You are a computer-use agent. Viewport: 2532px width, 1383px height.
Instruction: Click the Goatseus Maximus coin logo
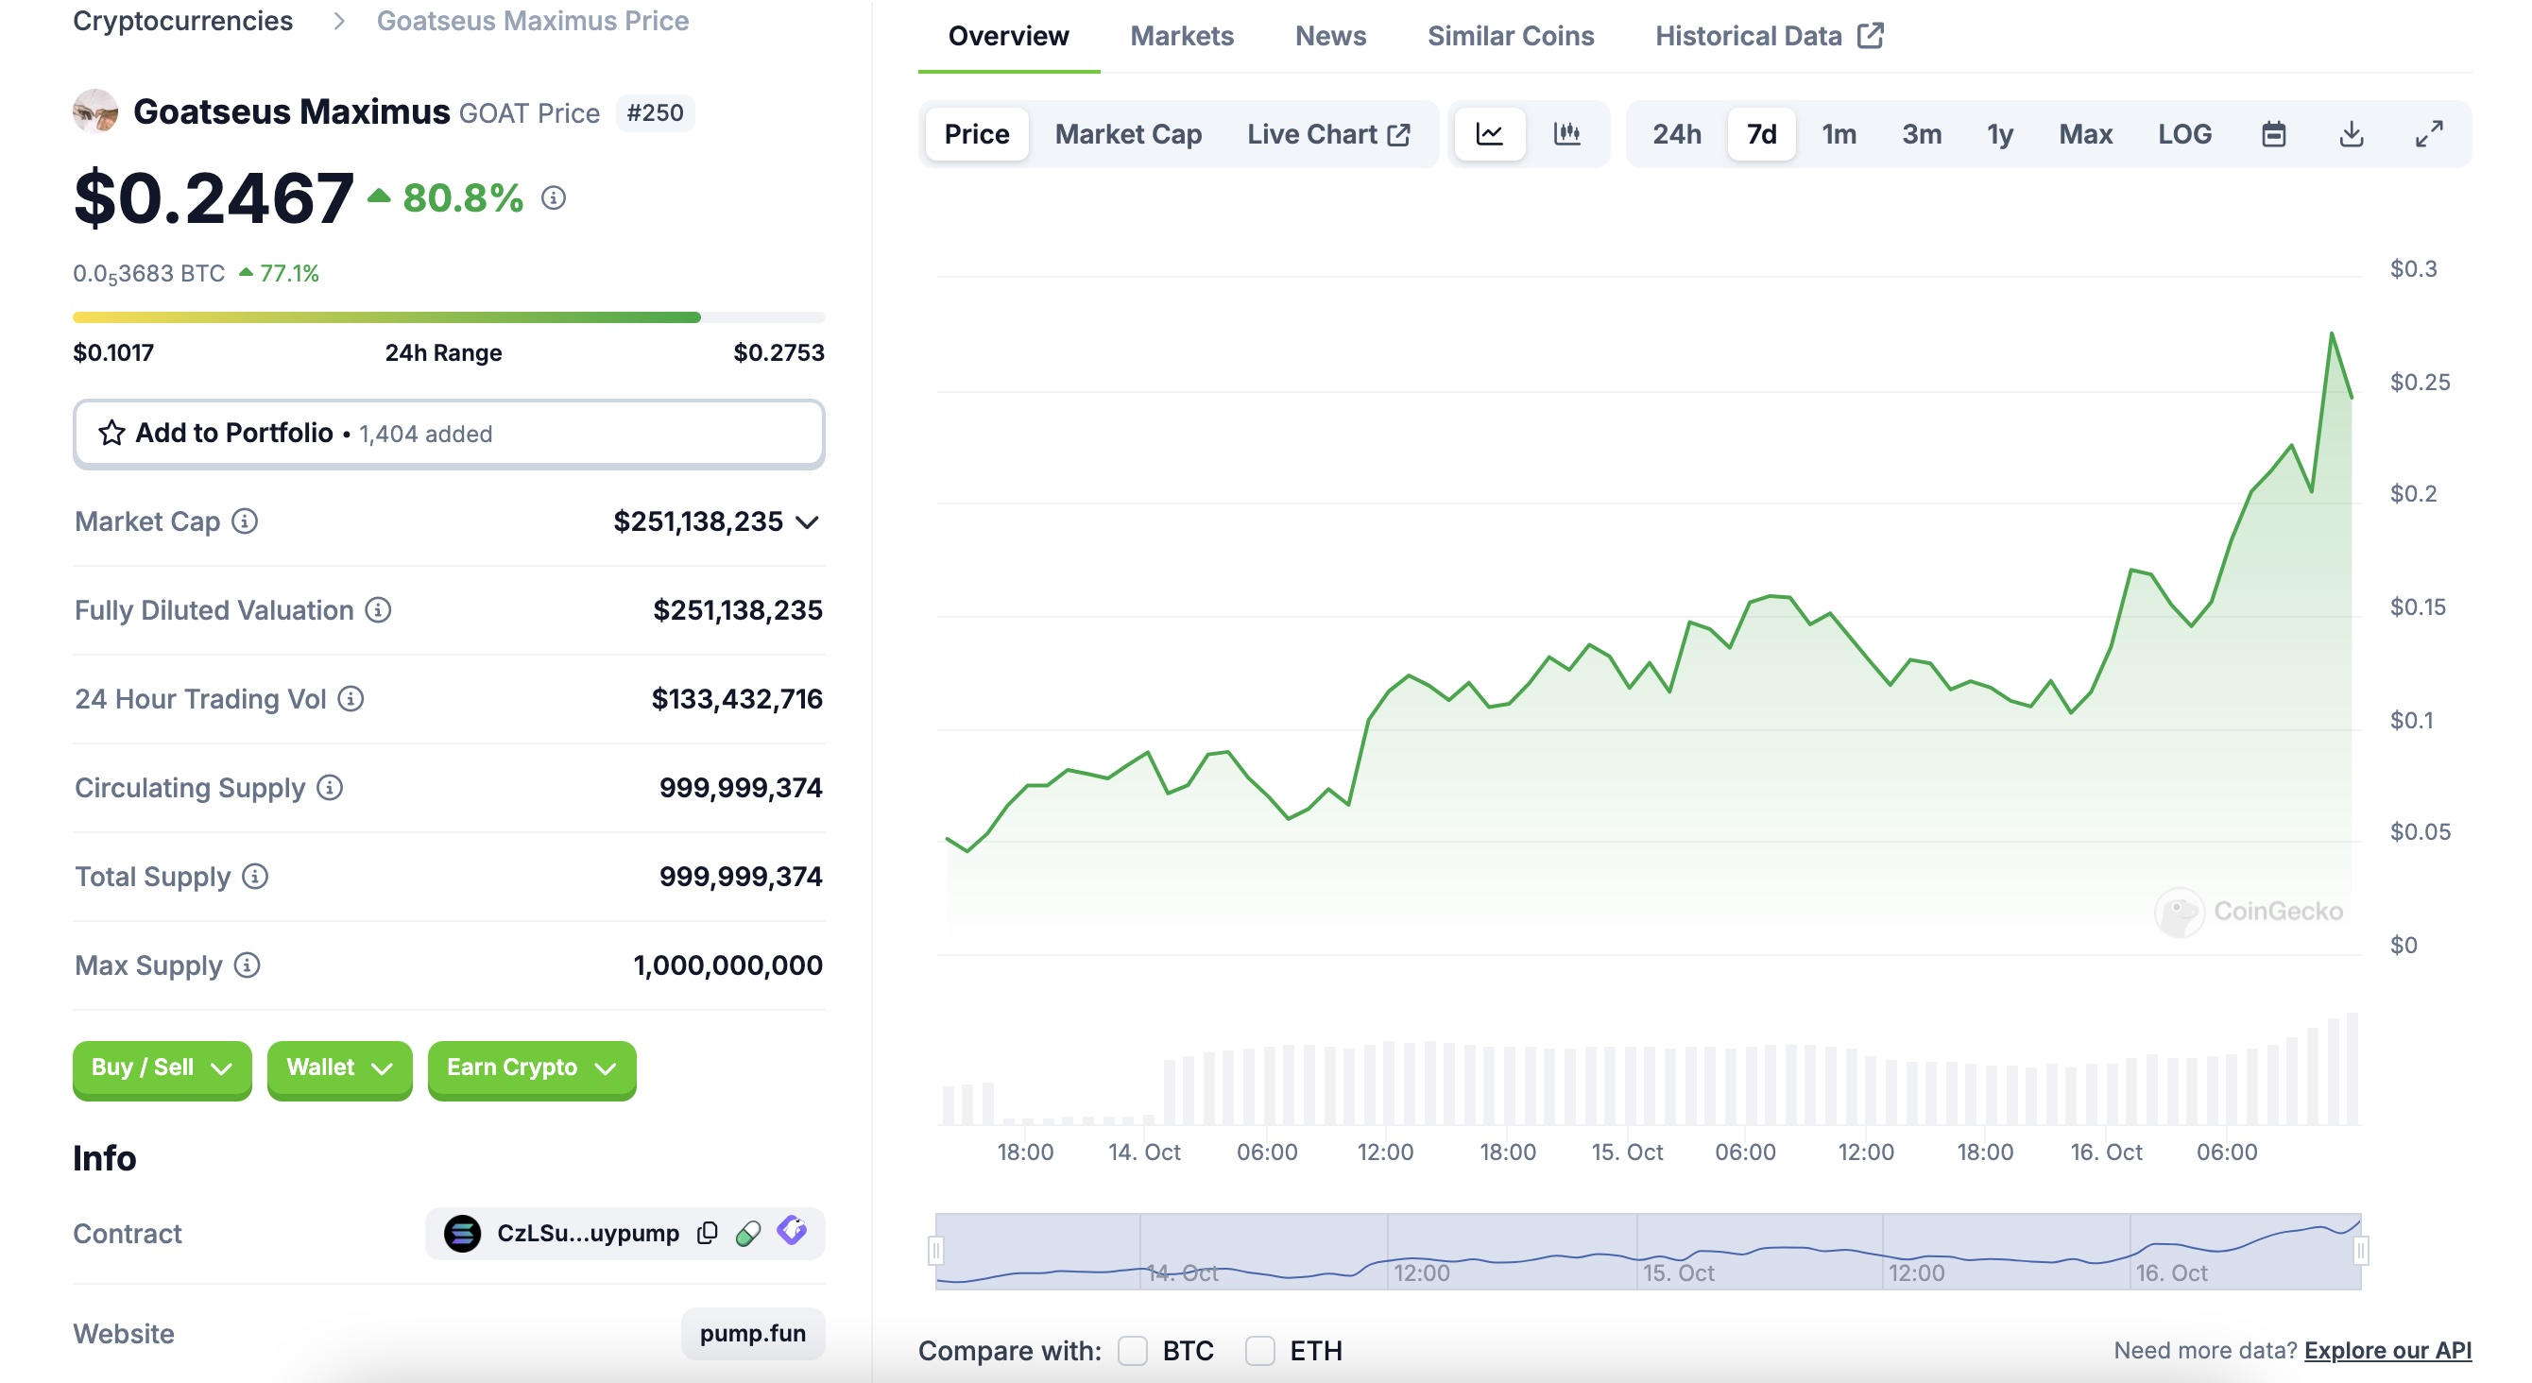pyautogui.click(x=95, y=111)
